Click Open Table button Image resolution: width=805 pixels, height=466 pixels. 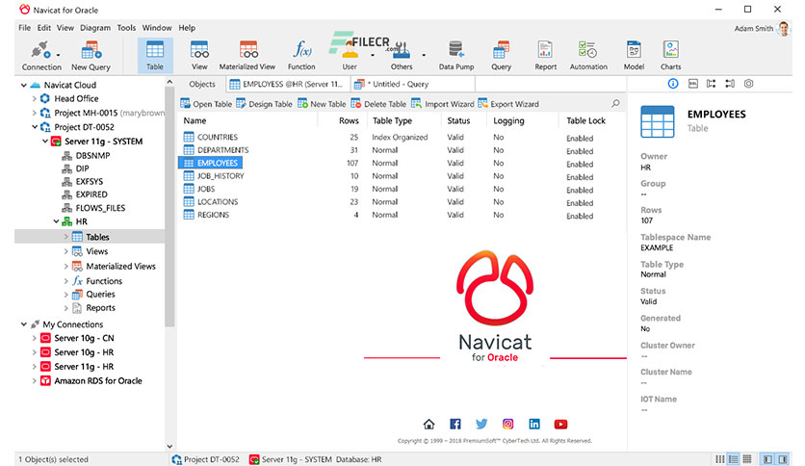[206, 104]
